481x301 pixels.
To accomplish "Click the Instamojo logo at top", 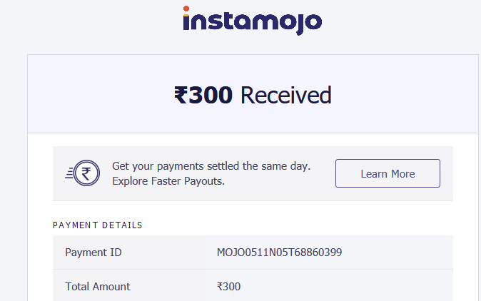I will (252, 21).
